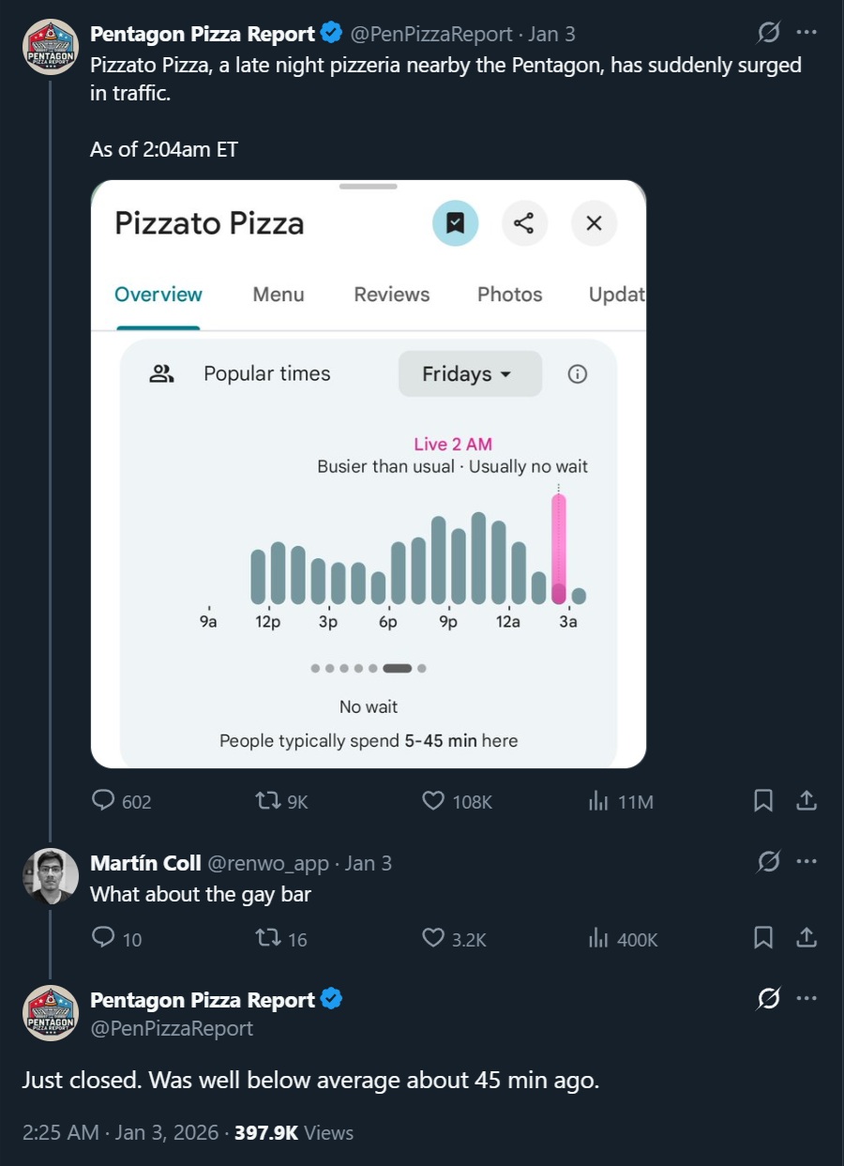844x1166 pixels.
Task: Click the share button in Pizzato Pizza card
Action: point(524,223)
